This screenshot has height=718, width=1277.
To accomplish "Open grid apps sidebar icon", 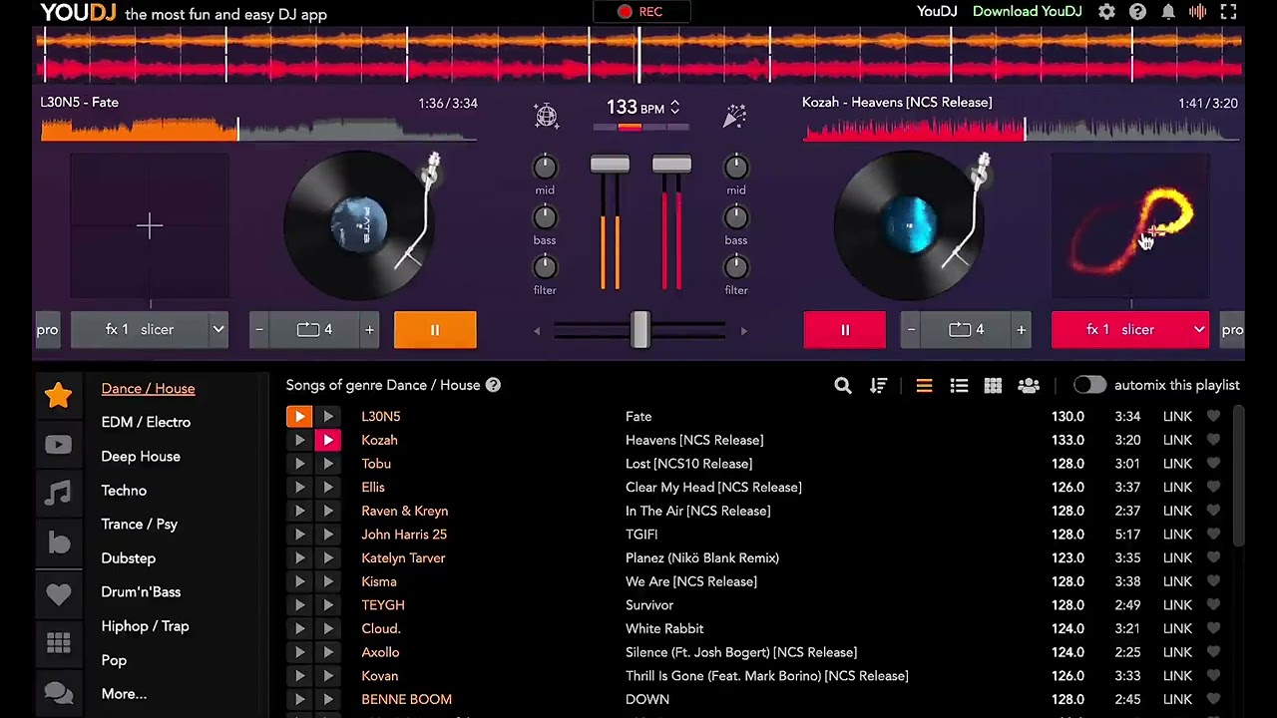I will (x=58, y=643).
